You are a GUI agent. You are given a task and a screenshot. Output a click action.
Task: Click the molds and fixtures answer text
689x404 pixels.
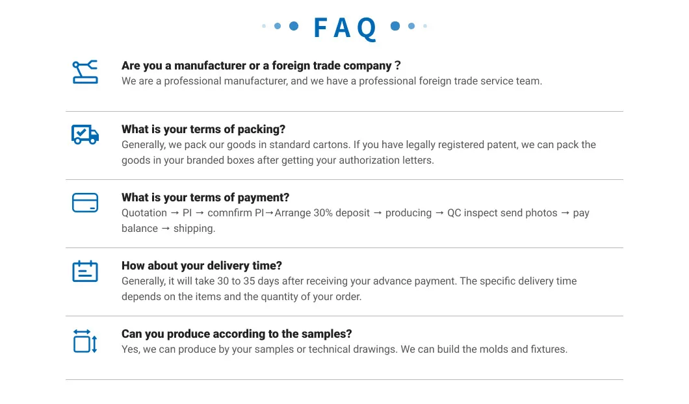344,349
